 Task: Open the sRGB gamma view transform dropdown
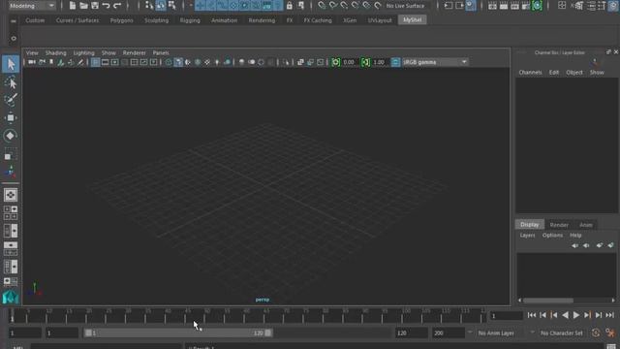tap(435, 62)
